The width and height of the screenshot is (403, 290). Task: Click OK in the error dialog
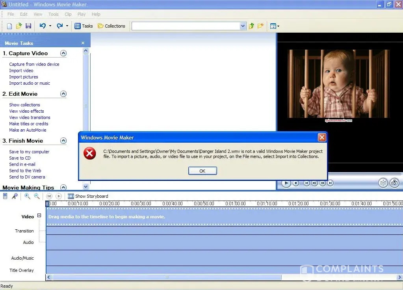point(202,171)
